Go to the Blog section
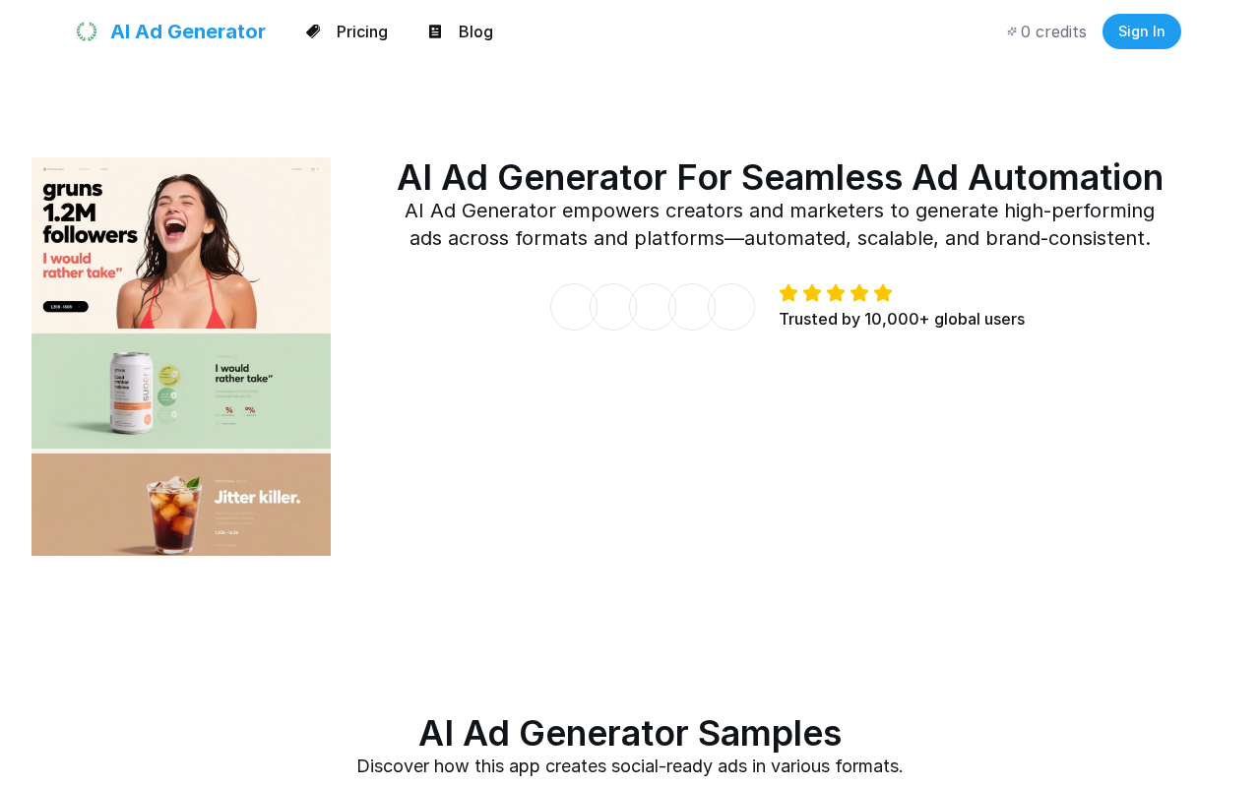 click(475, 31)
